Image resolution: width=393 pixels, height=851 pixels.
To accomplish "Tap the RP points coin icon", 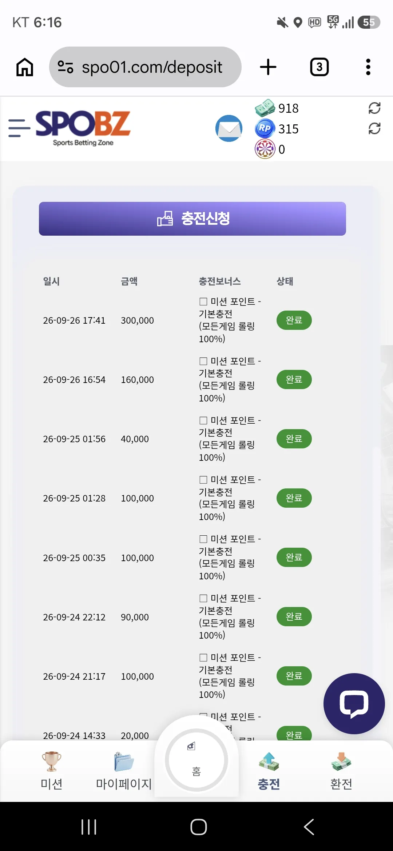I will coord(265,128).
